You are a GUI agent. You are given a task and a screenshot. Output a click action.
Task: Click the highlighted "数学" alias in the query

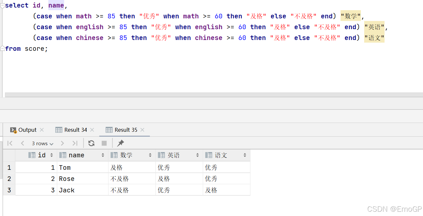click(351, 16)
